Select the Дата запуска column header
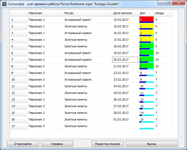The width and height of the screenshot is (187, 150). pyautogui.click(x=125, y=13)
